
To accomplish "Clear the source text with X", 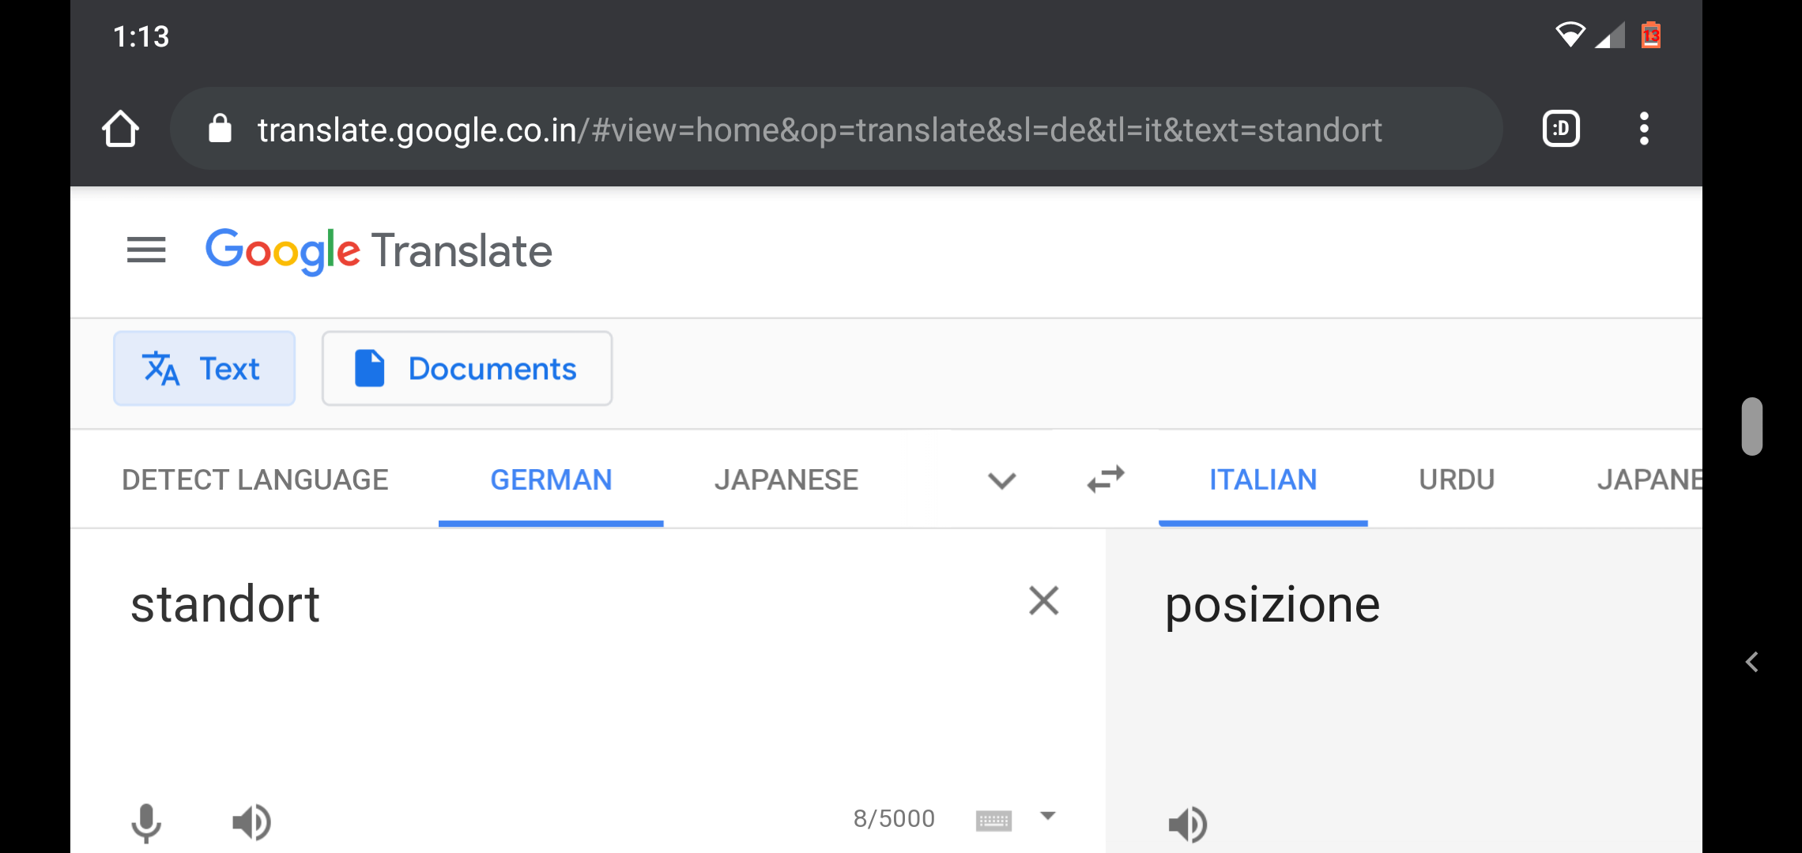I will coord(1043,601).
